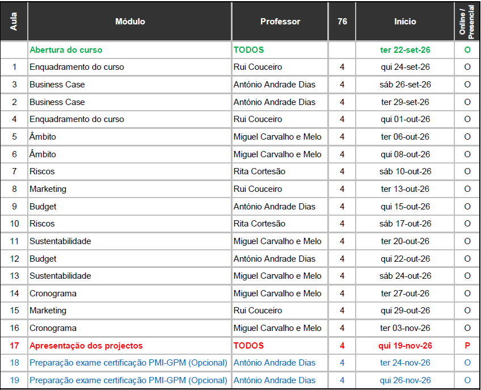Click the Online / Presencial header
Image resolution: width=481 pixels, height=390 pixels.
(x=467, y=22)
